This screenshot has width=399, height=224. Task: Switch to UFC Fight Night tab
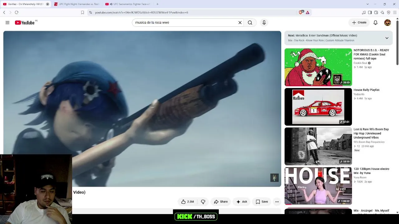click(77, 4)
